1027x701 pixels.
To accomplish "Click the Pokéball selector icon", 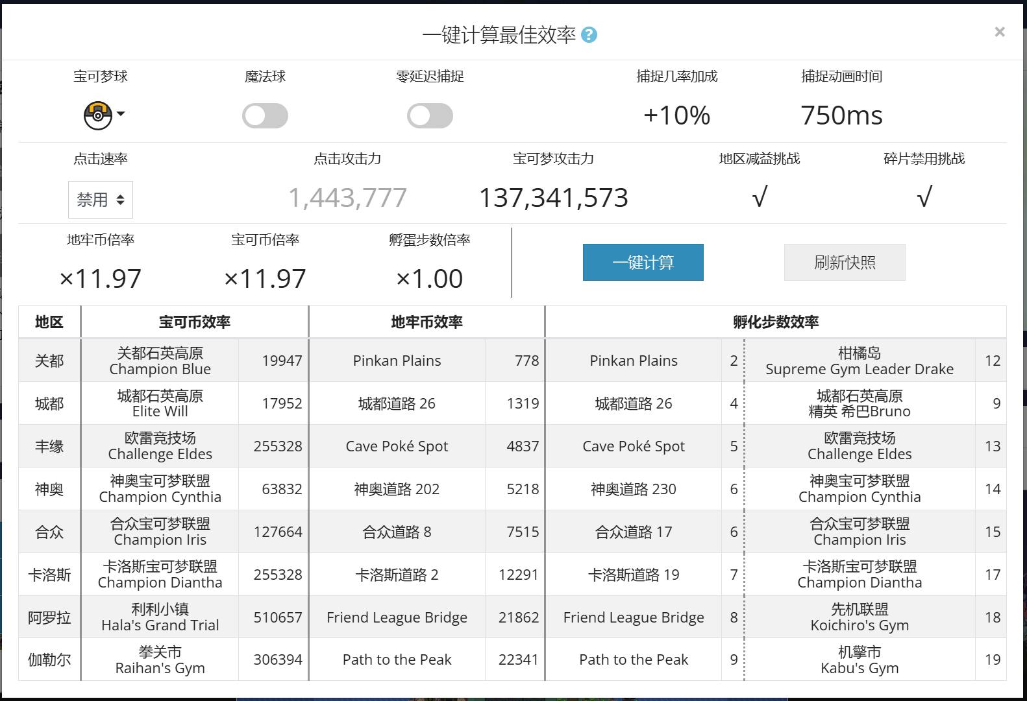I will tap(98, 115).
